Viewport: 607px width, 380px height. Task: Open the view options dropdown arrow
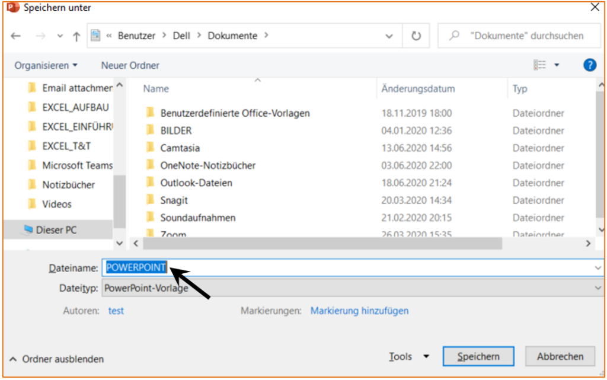[x=557, y=65]
